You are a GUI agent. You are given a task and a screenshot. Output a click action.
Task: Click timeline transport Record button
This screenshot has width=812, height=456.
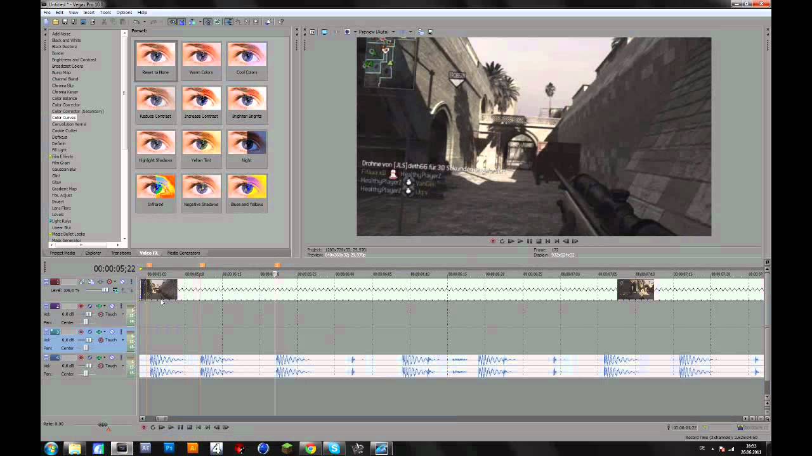143,427
